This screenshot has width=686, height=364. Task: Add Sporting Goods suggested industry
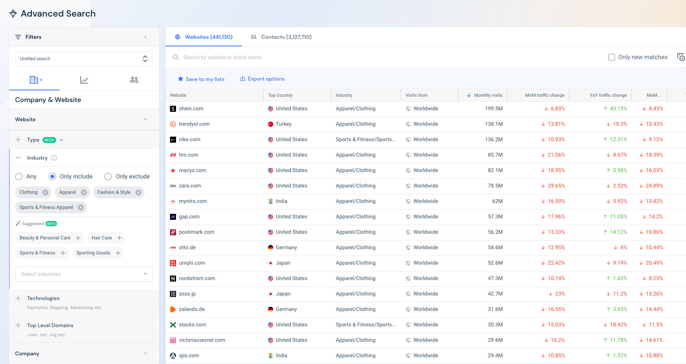point(118,253)
